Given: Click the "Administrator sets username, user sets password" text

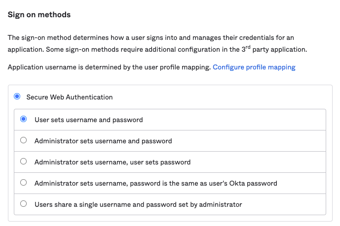Looking at the screenshot, I should point(112,162).
